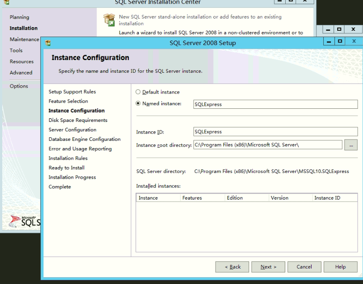Click the Instance column header
This screenshot has height=284, width=363.
158,198
